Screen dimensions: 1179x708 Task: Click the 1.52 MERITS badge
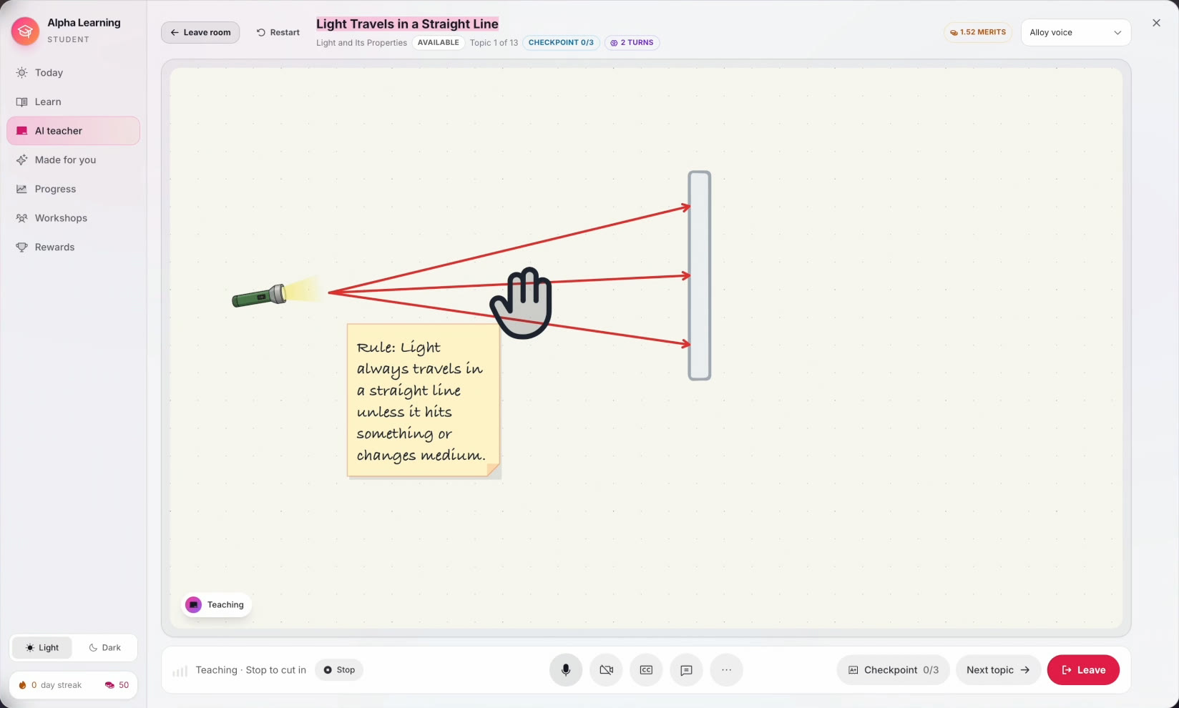click(x=977, y=32)
